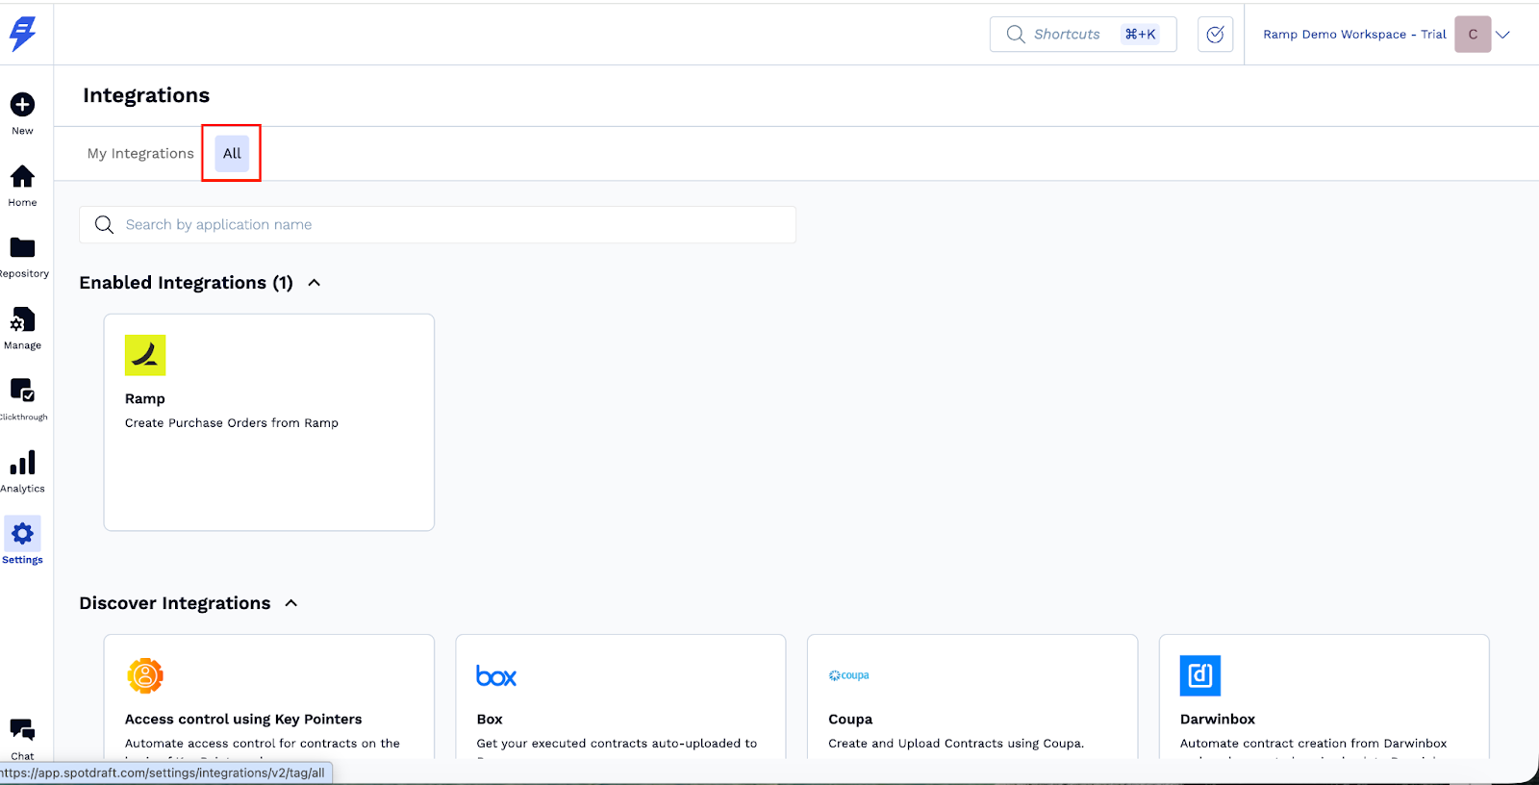The width and height of the screenshot is (1539, 785).
Task: Open the Repository folder icon
Action: (x=22, y=248)
